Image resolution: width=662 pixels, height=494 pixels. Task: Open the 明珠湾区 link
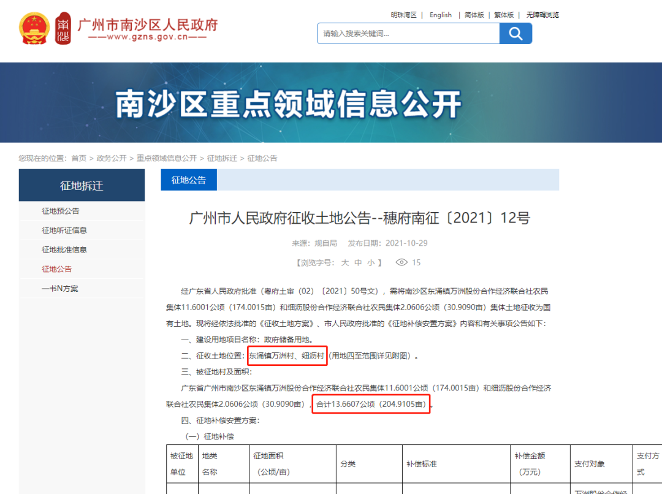click(x=403, y=15)
